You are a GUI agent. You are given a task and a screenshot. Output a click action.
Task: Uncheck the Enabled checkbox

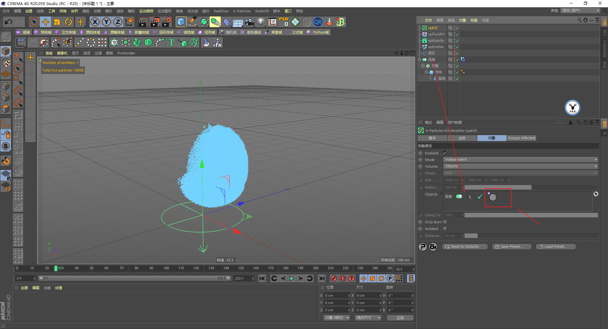445,153
